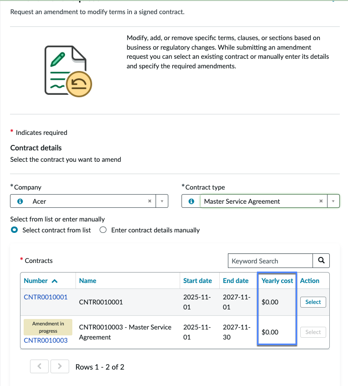The height and width of the screenshot is (386, 348).
Task: Click the Master Service Agreement combo box
Action: coord(261,201)
